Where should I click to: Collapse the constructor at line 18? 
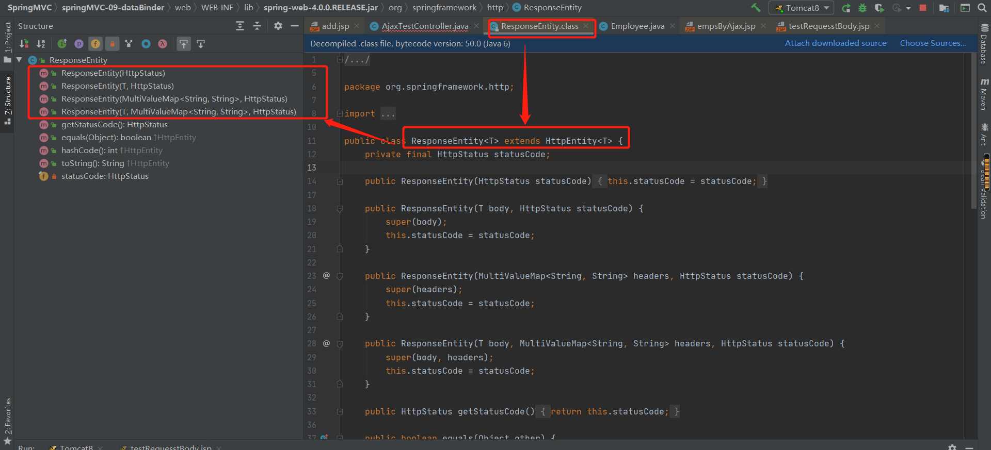[x=340, y=209]
